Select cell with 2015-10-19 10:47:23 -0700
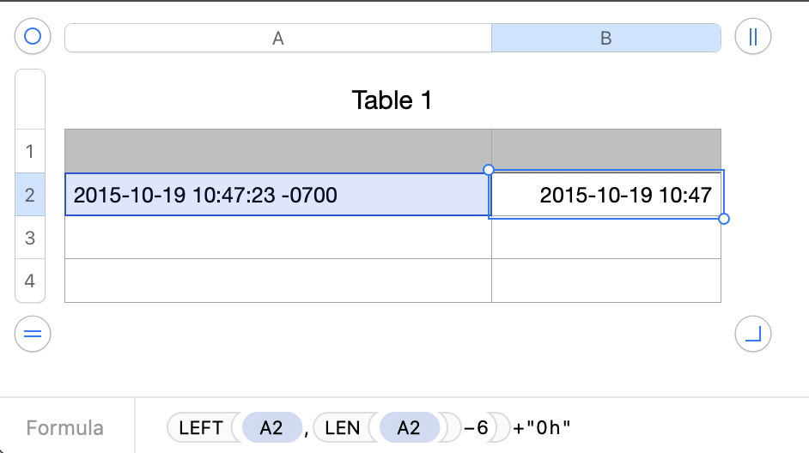The width and height of the screenshot is (809, 453). [277, 195]
